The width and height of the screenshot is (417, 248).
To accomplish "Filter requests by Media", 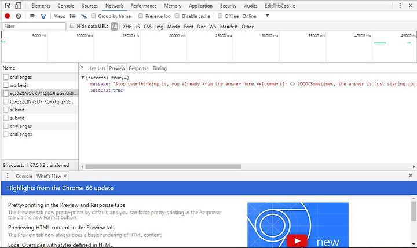I will pos(174,27).
